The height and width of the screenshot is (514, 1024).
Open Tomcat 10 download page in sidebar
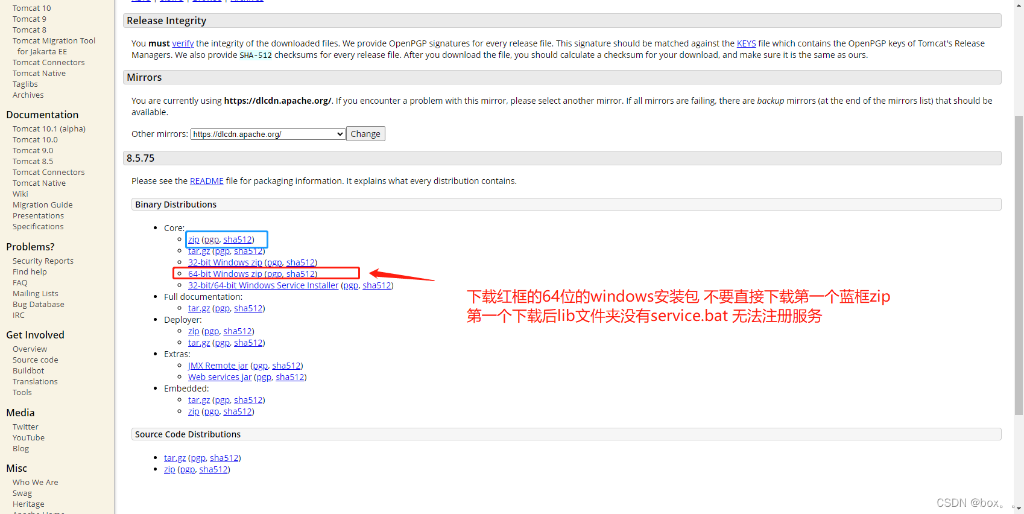(x=32, y=8)
